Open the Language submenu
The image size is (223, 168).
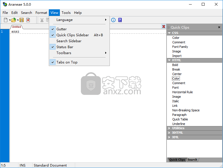pos(79,20)
